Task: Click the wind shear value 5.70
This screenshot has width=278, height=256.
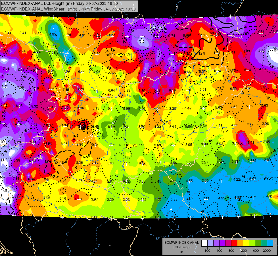Action: click(x=96, y=90)
